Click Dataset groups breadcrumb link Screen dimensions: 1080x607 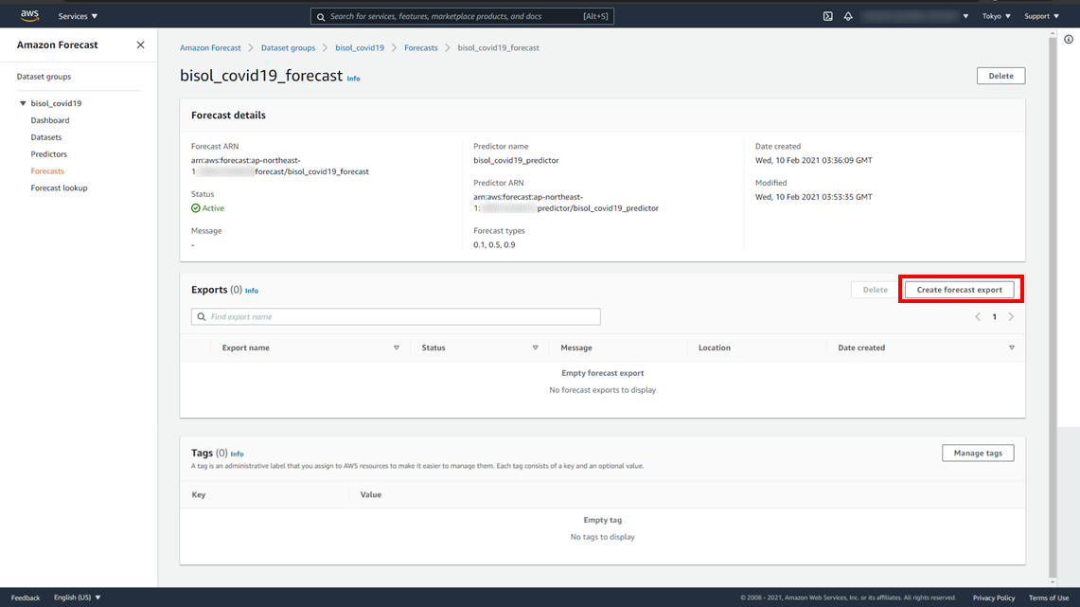[288, 47]
